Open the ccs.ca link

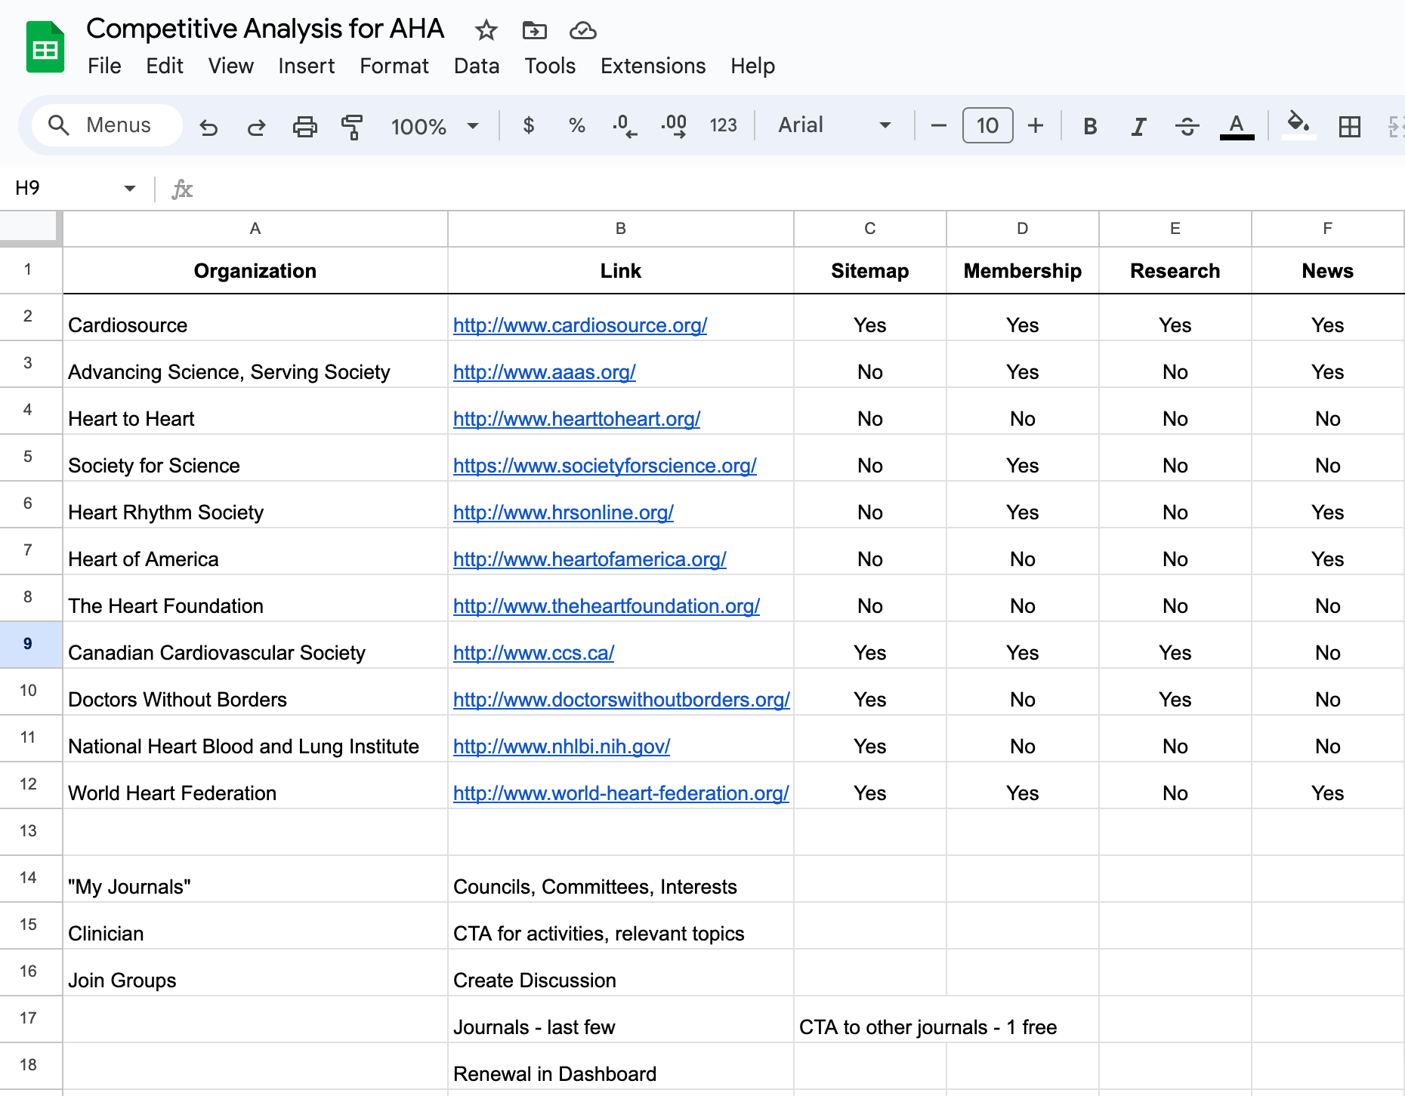pyautogui.click(x=533, y=653)
